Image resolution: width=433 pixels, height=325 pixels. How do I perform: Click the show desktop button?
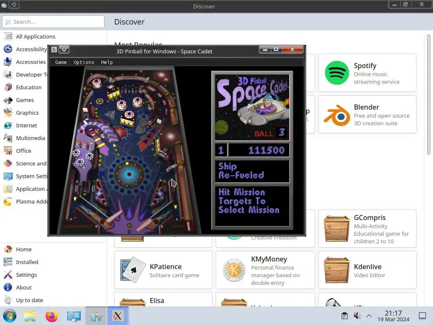422,316
